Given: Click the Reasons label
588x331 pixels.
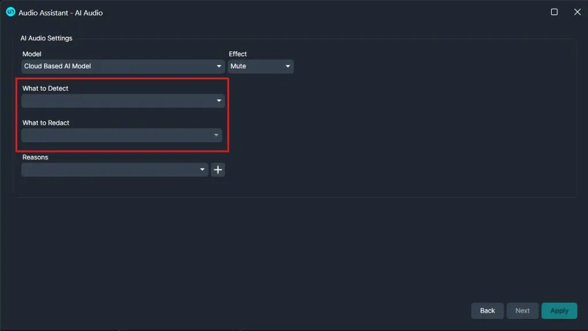Looking at the screenshot, I should point(35,157).
